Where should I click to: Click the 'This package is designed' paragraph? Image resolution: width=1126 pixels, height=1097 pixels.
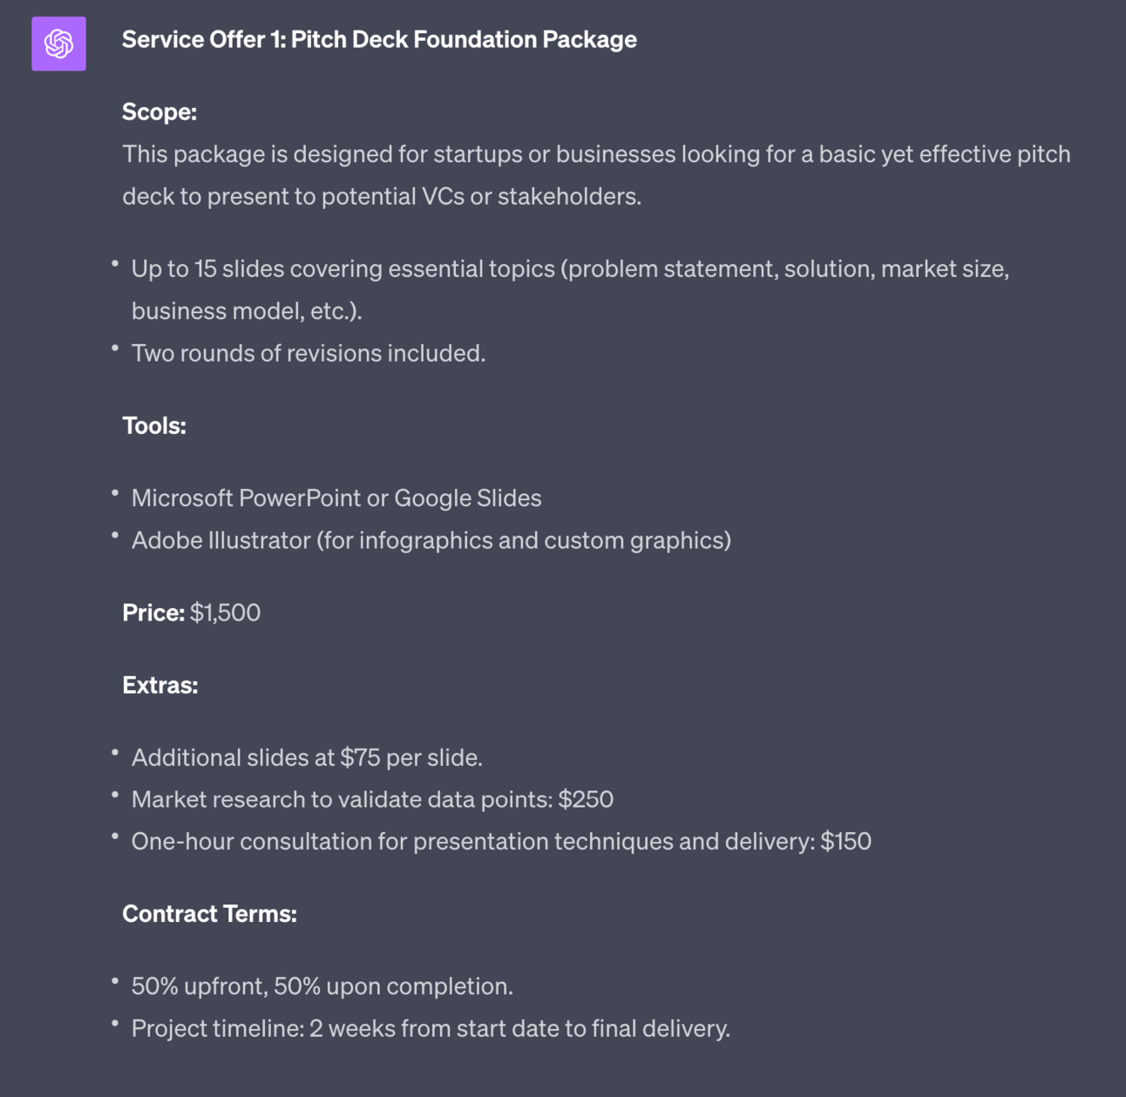point(596,154)
